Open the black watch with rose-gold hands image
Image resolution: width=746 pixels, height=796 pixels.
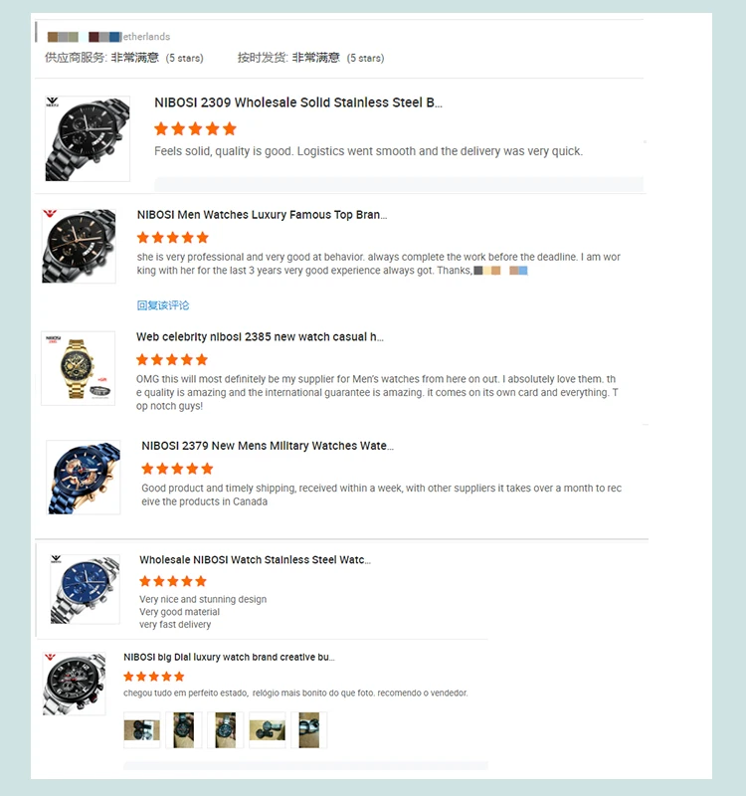tap(79, 246)
